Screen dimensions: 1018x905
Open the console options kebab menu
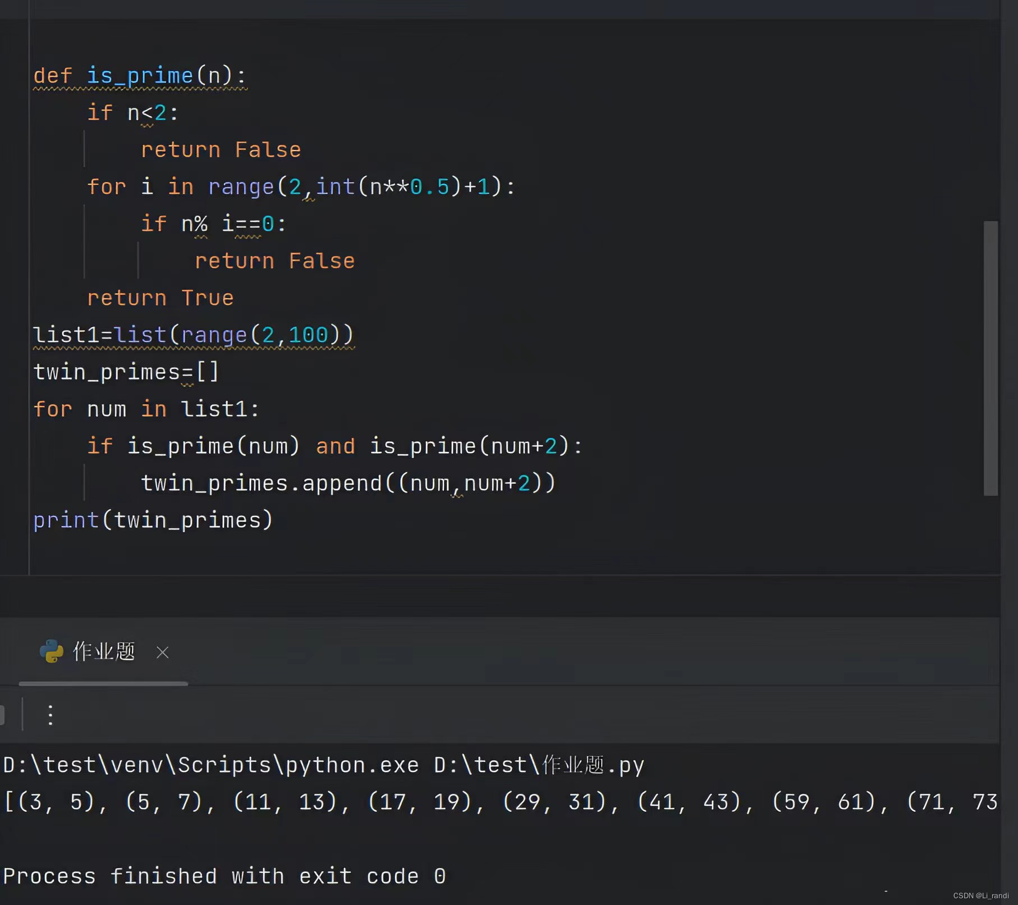pyautogui.click(x=50, y=715)
